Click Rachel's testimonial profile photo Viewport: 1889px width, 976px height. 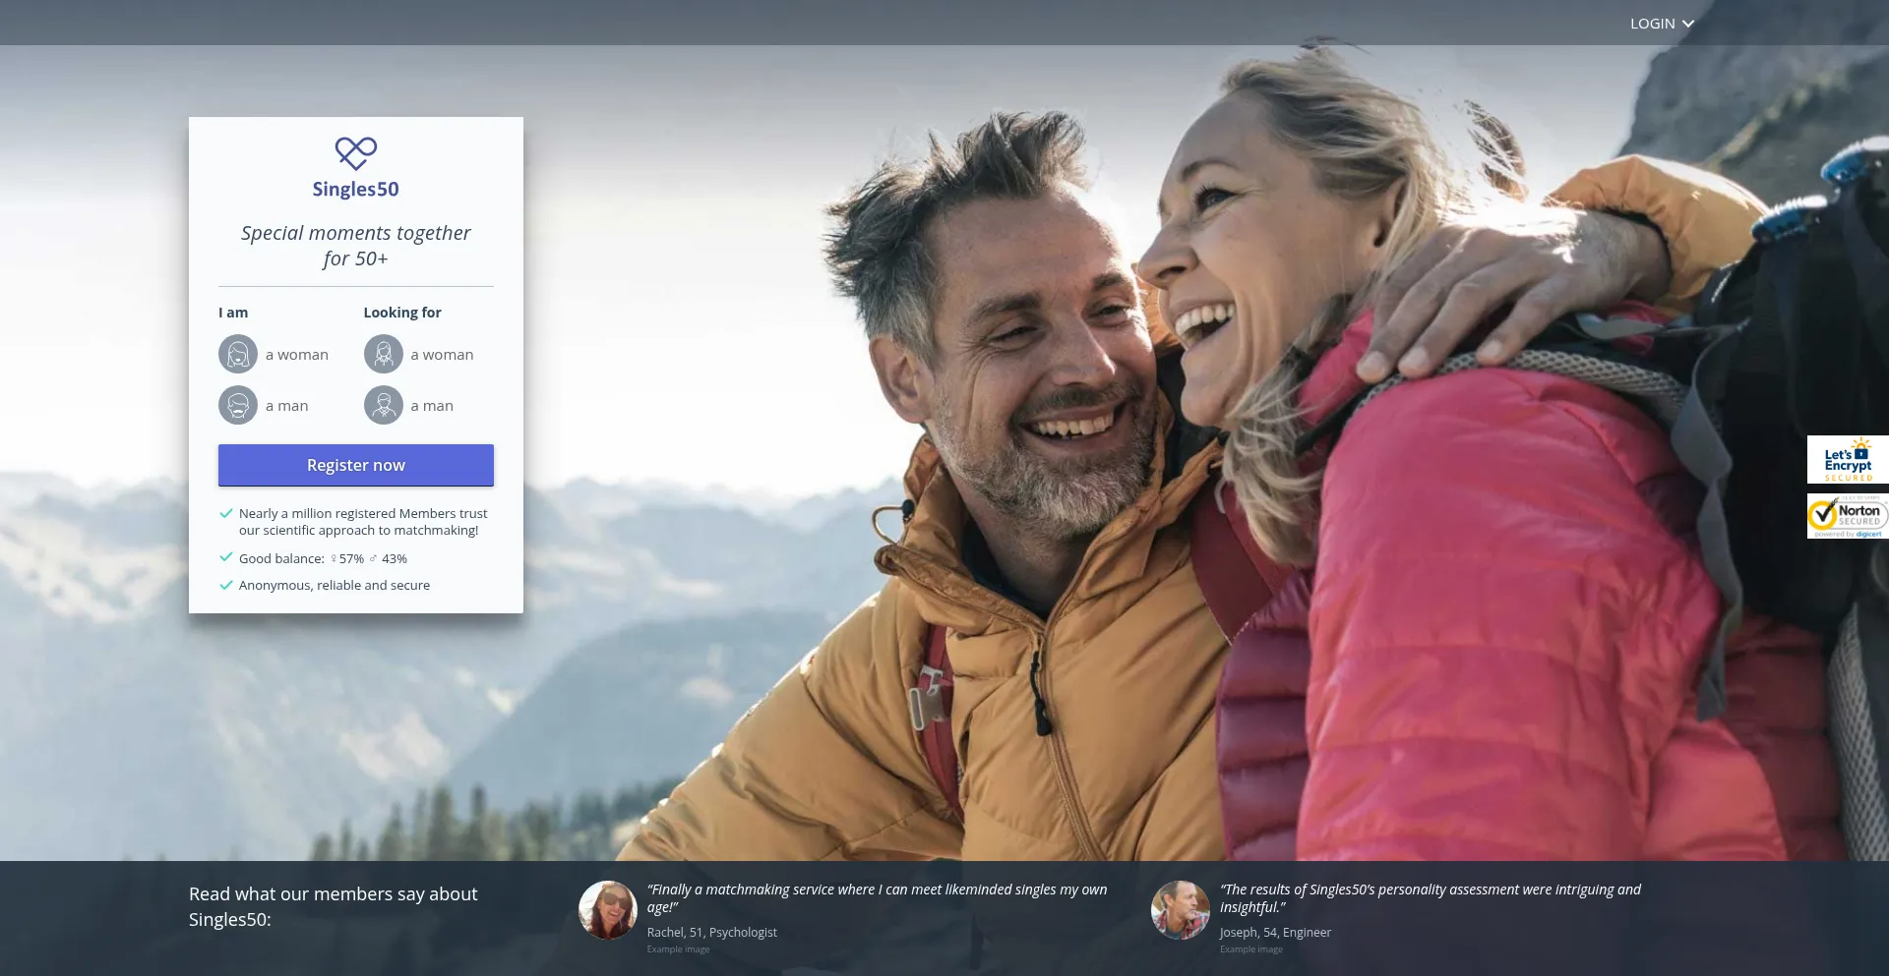coord(608,910)
